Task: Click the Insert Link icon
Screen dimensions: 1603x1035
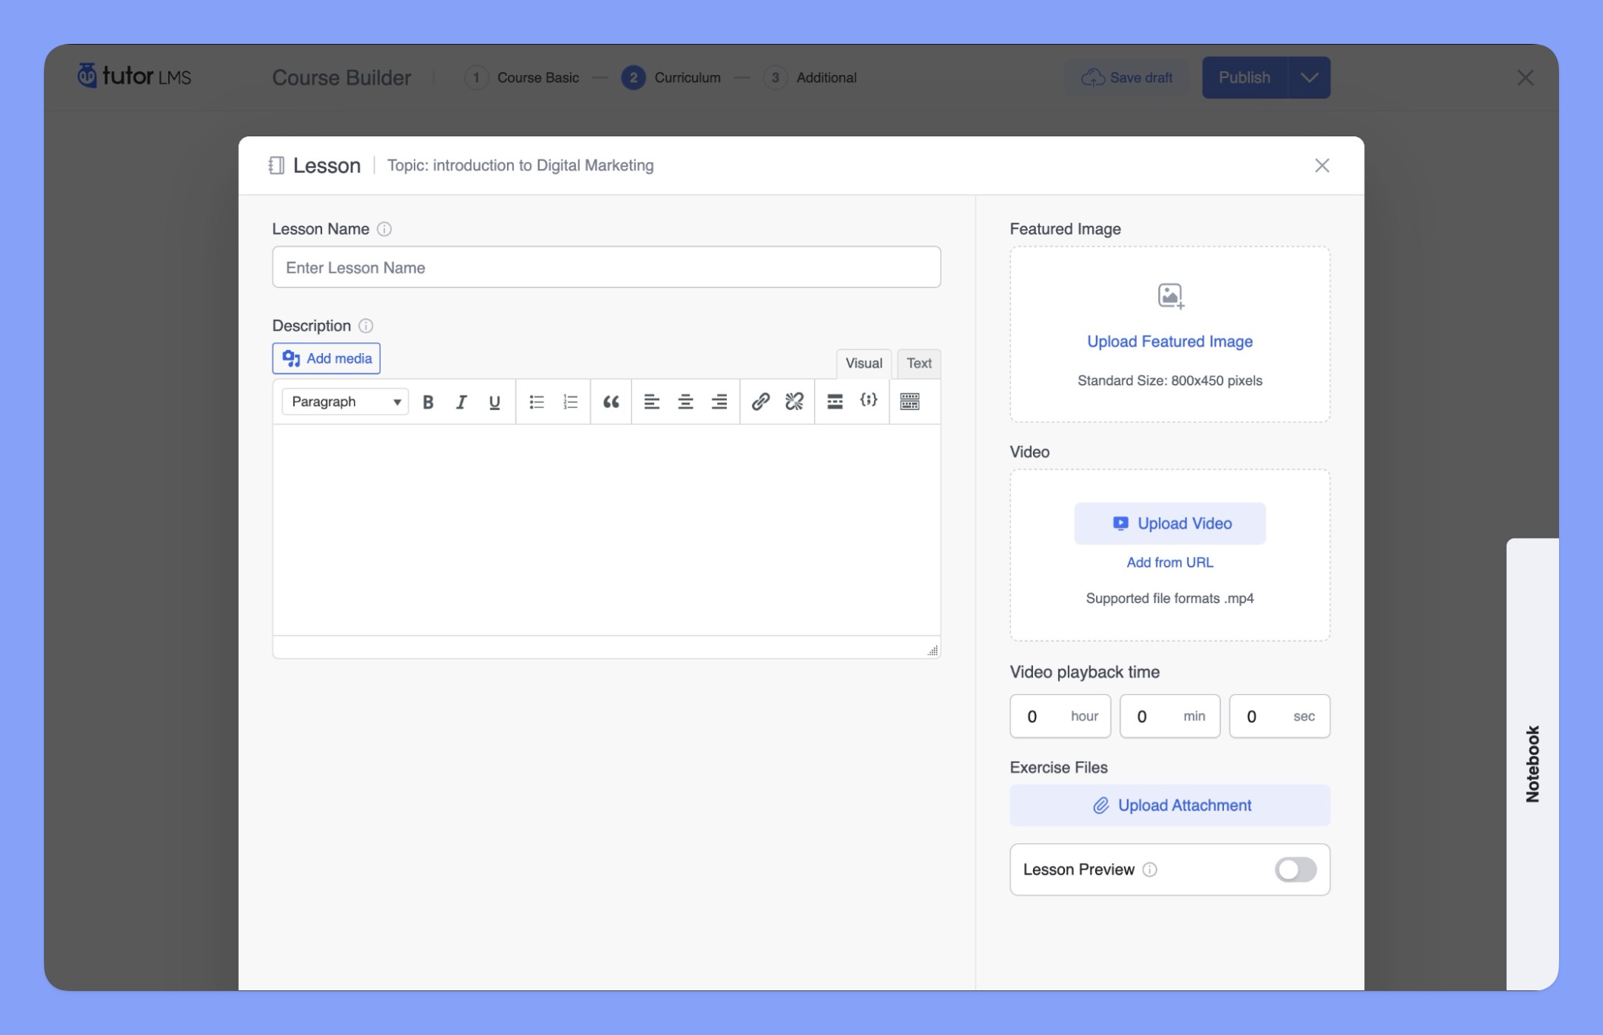Action: click(758, 401)
